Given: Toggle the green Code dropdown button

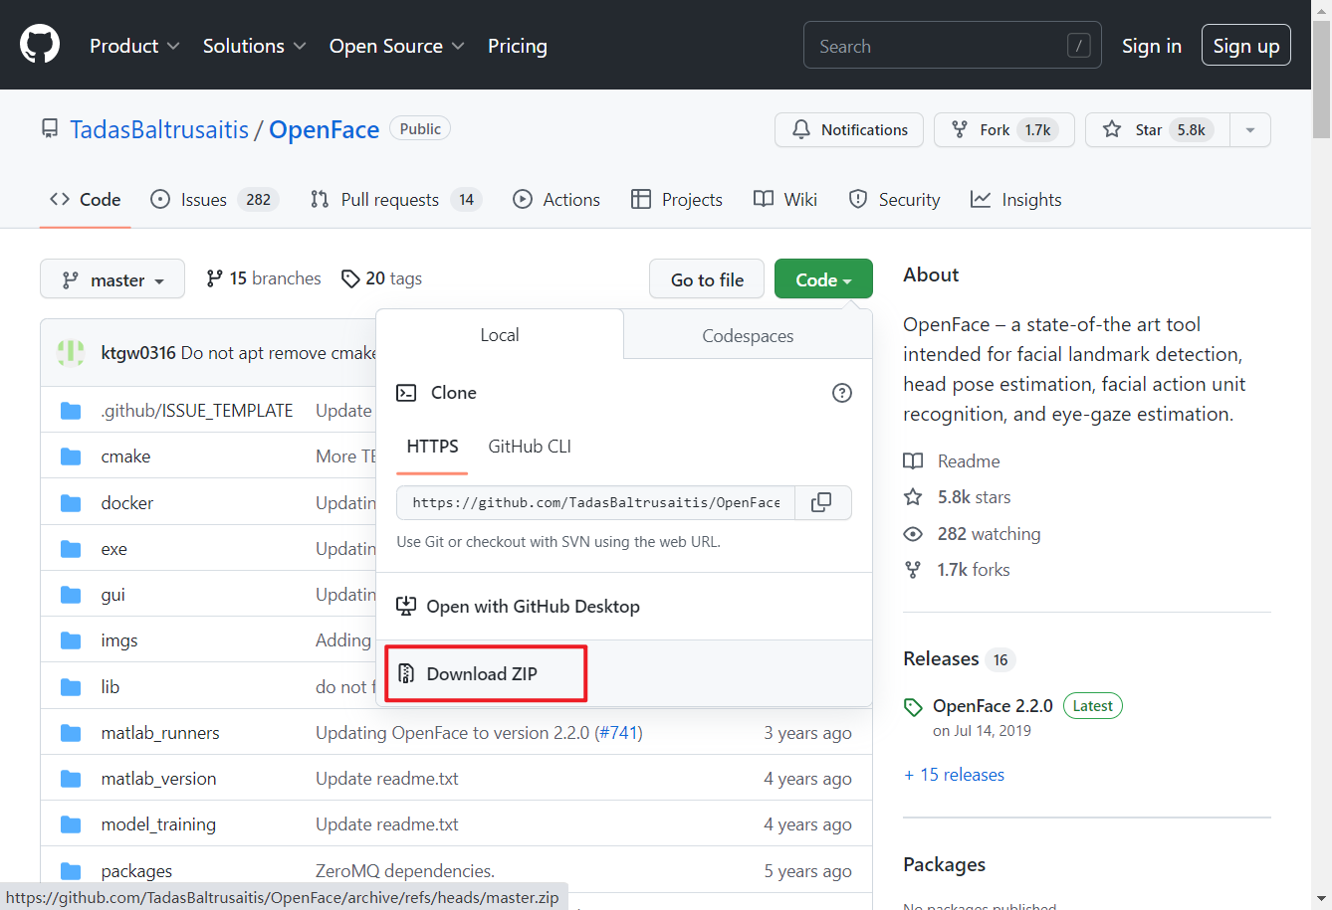Looking at the screenshot, I should tap(823, 279).
